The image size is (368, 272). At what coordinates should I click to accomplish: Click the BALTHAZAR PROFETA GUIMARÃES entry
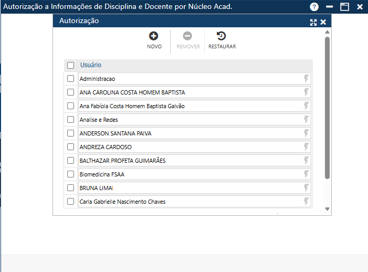[x=189, y=161]
